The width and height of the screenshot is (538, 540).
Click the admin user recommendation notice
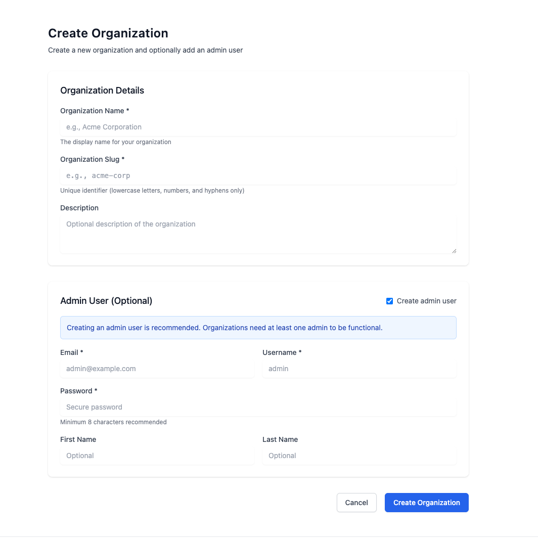(x=258, y=328)
